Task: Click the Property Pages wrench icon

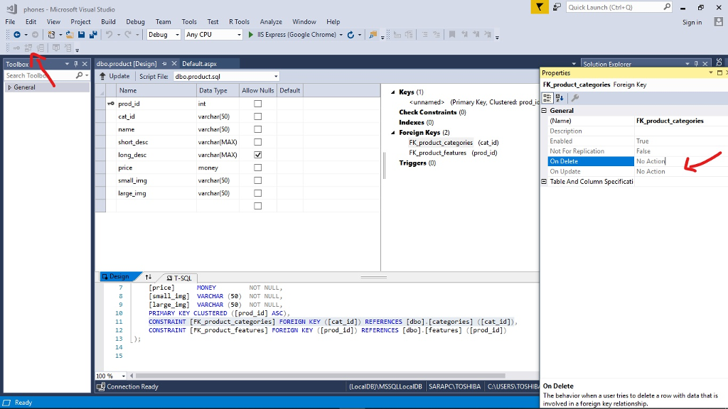Action: pyautogui.click(x=574, y=98)
